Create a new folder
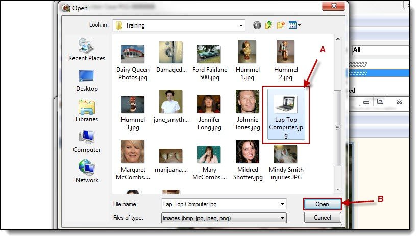Image resolution: width=420 pixels, height=240 pixels. tap(281, 24)
